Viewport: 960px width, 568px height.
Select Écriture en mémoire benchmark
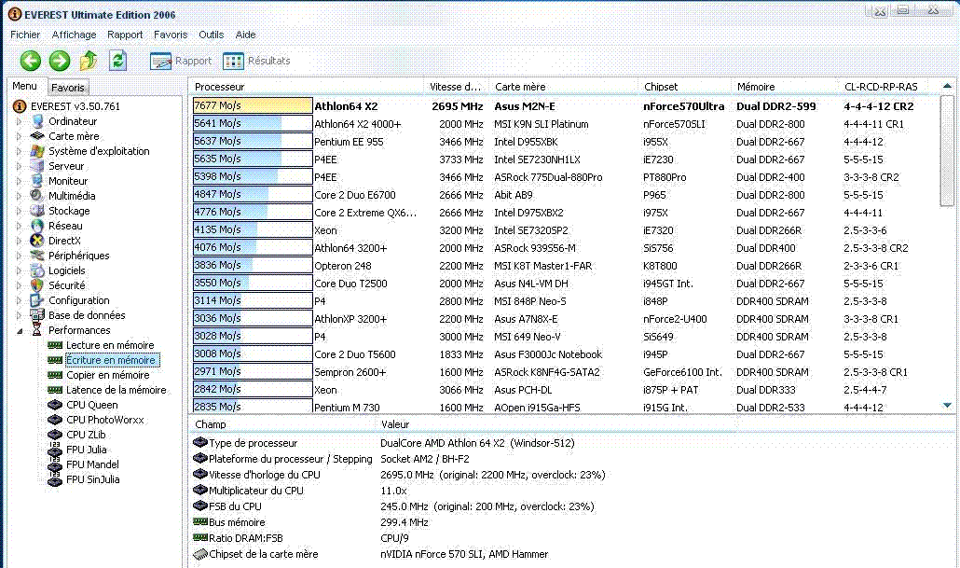coord(111,360)
